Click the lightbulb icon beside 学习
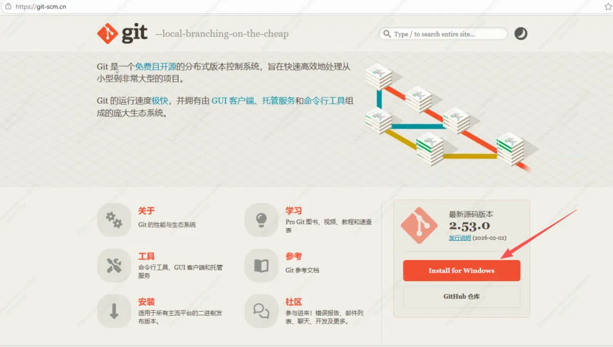This screenshot has height=347, width=613. coord(261,220)
